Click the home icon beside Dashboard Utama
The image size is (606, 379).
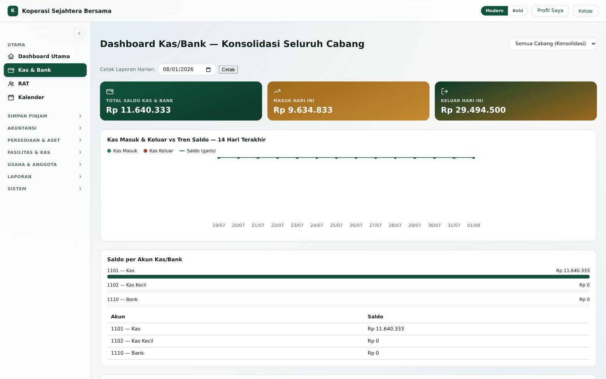[11, 56]
